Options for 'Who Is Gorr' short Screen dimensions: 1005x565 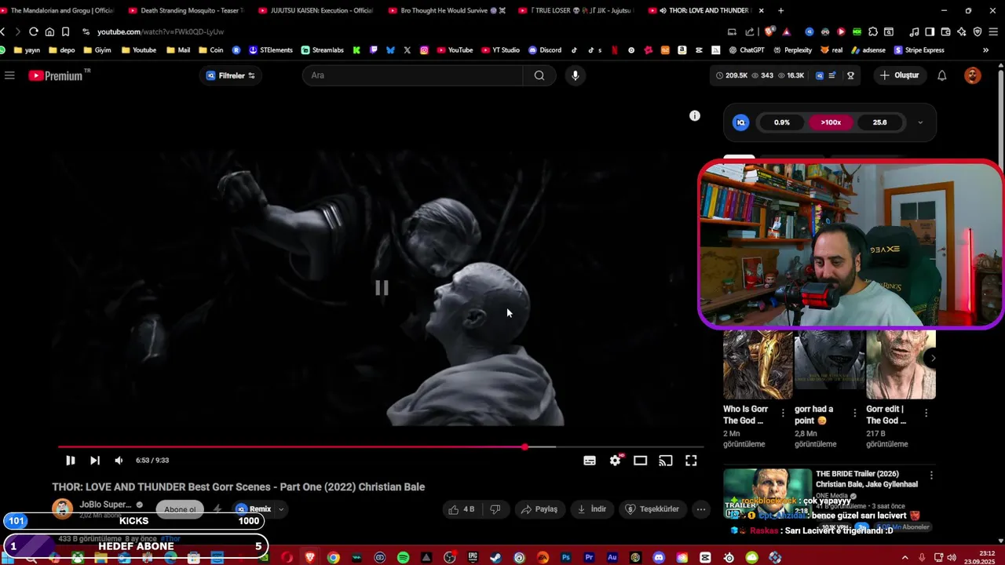pyautogui.click(x=783, y=413)
